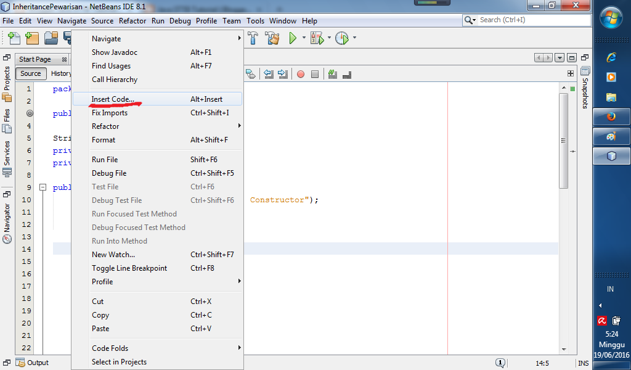Open Internet Explorer from the taskbar
631x370 pixels.
[611, 57]
